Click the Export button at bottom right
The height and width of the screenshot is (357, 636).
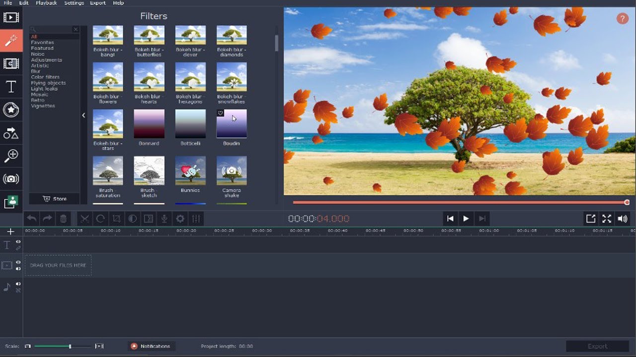click(x=597, y=346)
